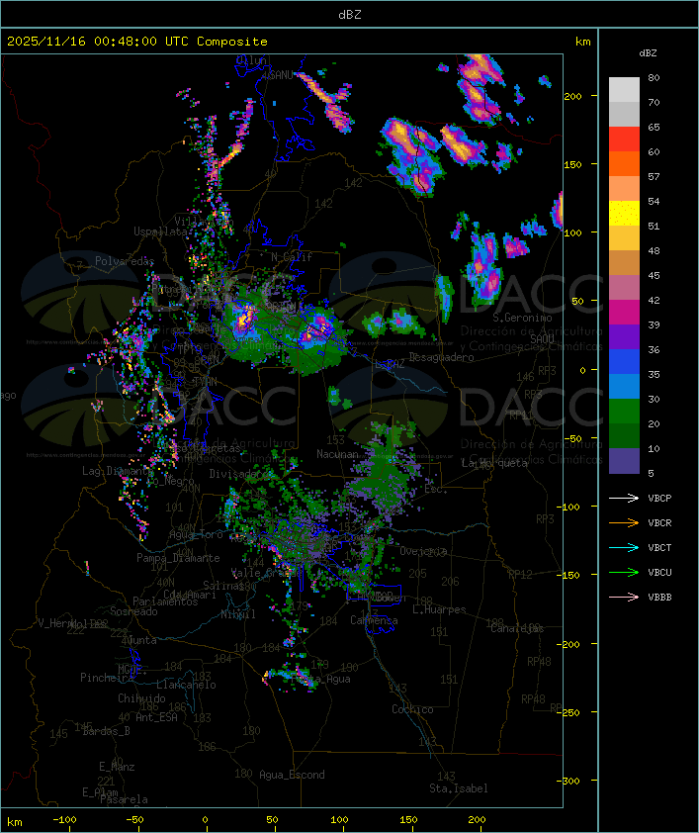The width and height of the screenshot is (699, 833).
Task: Select the red 65 dBZ color swatch
Action: pyautogui.click(x=624, y=139)
